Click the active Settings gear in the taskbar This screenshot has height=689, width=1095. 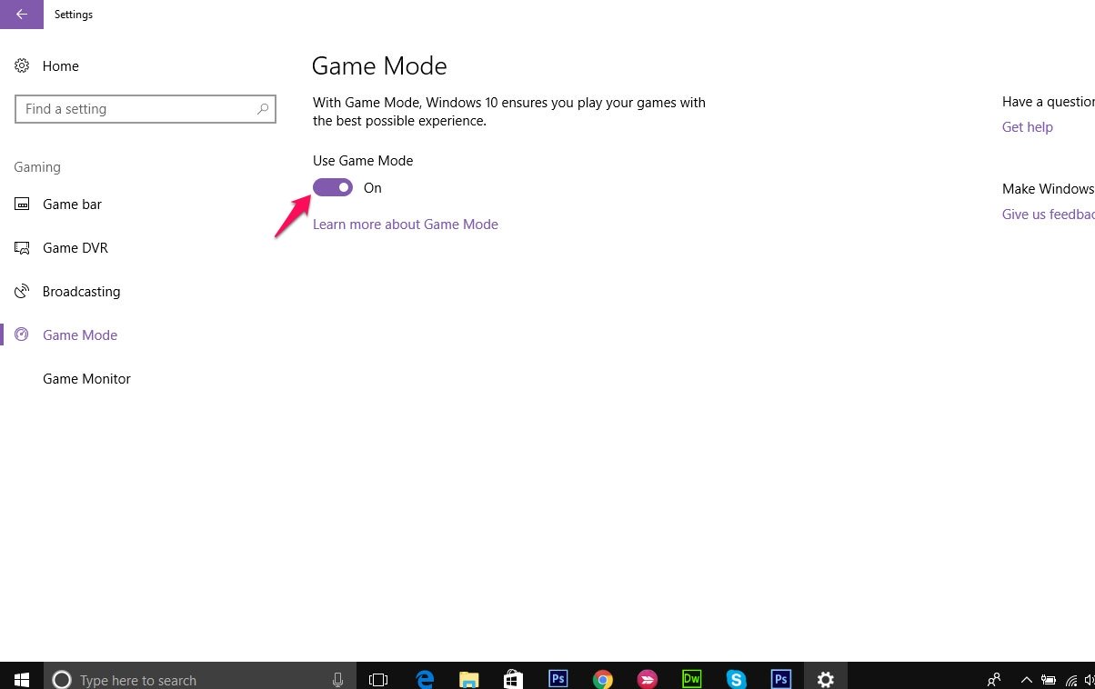(826, 679)
